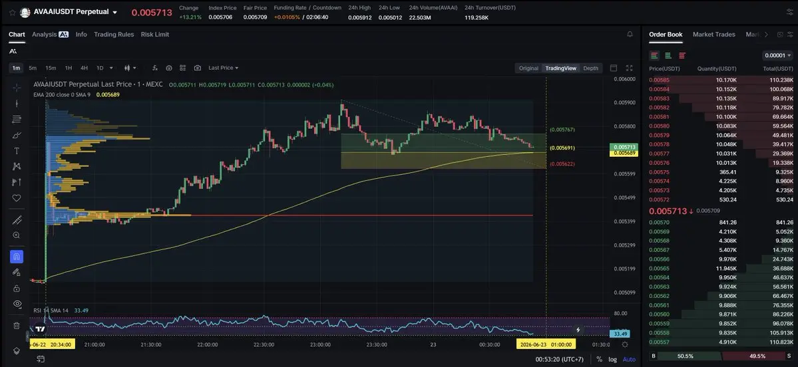The width and height of the screenshot is (798, 367).
Task: Select the trend line drawing tool
Action: click(16, 103)
